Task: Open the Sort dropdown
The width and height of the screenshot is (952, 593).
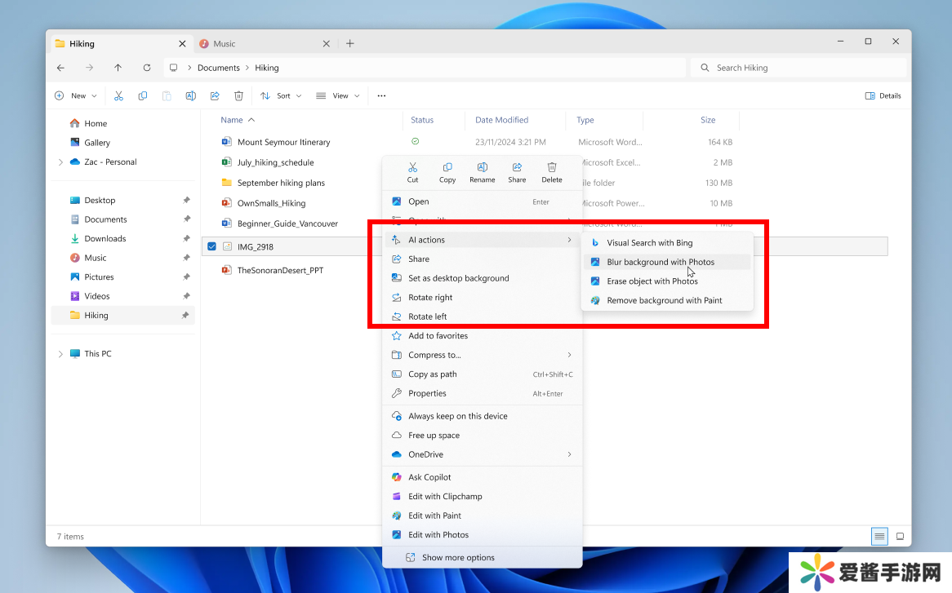Action: point(281,95)
